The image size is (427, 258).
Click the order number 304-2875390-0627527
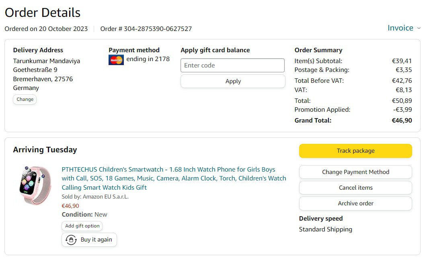(158, 29)
